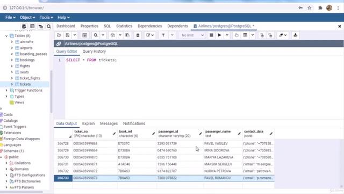This screenshot has width=344, height=194.
Task: Switch to the Dashboard tab
Action: (66, 26)
